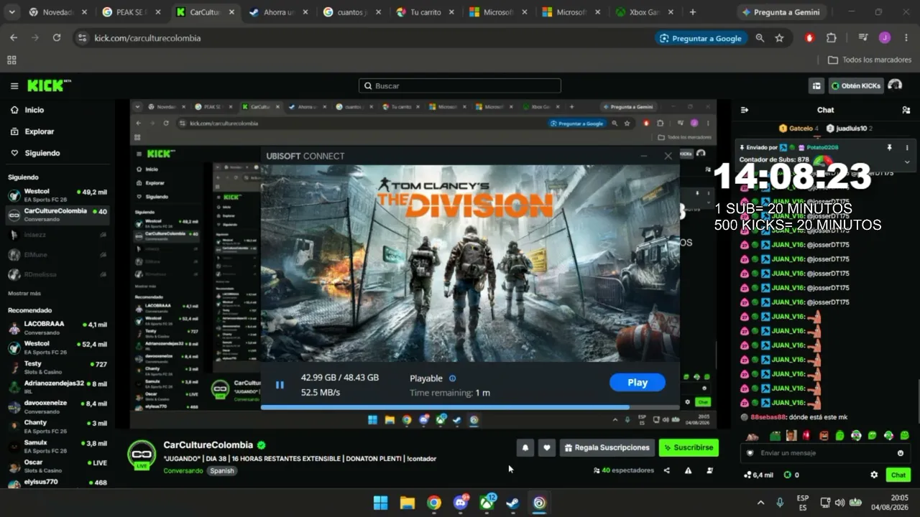
Task: Click the Play button for The Division
Action: (638, 383)
